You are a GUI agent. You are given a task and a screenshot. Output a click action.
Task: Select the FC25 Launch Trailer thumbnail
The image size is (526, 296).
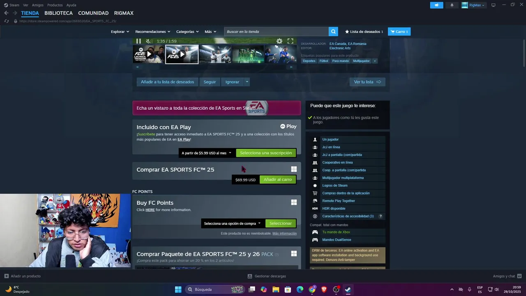[x=149, y=54]
